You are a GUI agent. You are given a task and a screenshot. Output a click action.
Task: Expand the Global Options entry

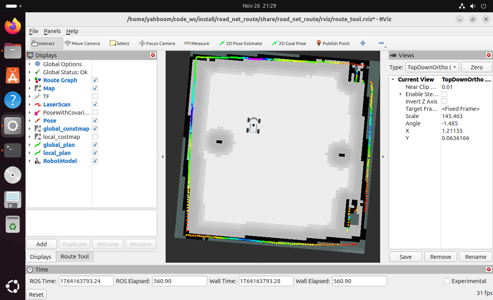[x=30, y=64]
